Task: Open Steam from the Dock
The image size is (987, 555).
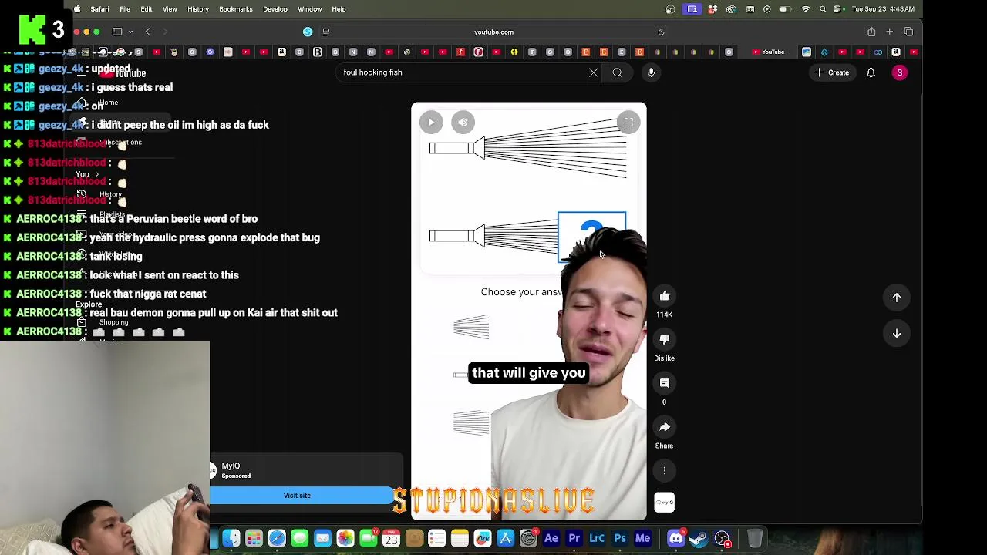Action: coord(699,538)
